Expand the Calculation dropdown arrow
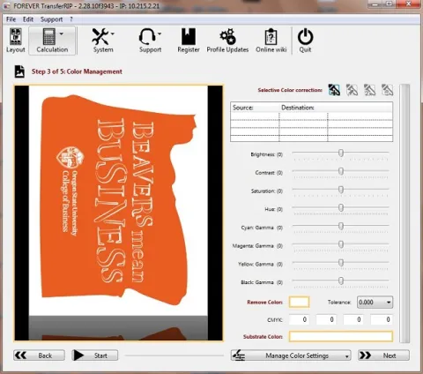423x374 pixels. [62, 34]
